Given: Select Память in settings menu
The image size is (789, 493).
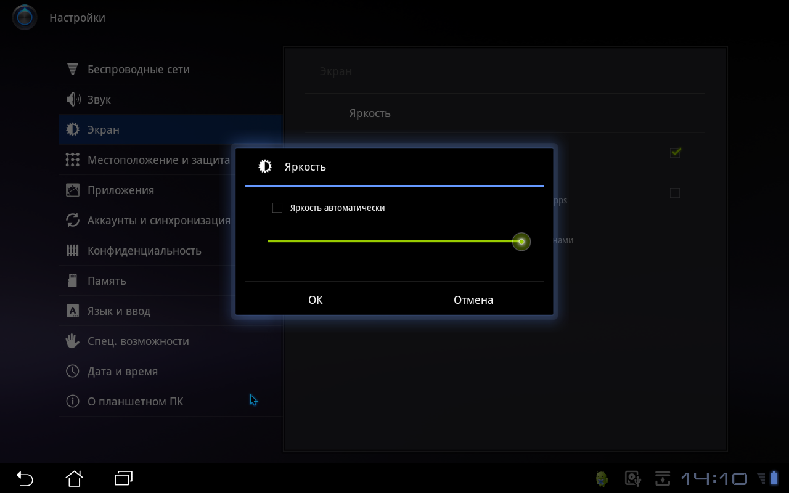Looking at the screenshot, I should click(x=107, y=281).
